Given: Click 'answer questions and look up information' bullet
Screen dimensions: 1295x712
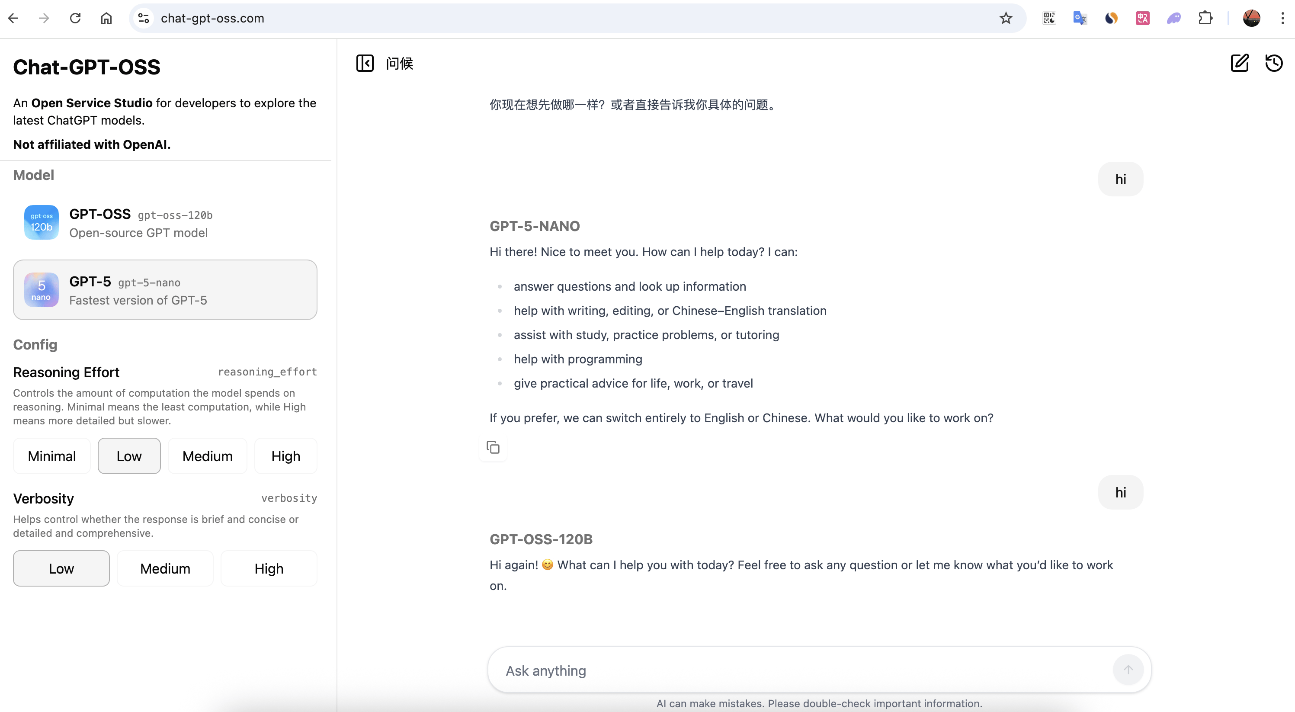Looking at the screenshot, I should click(630, 287).
